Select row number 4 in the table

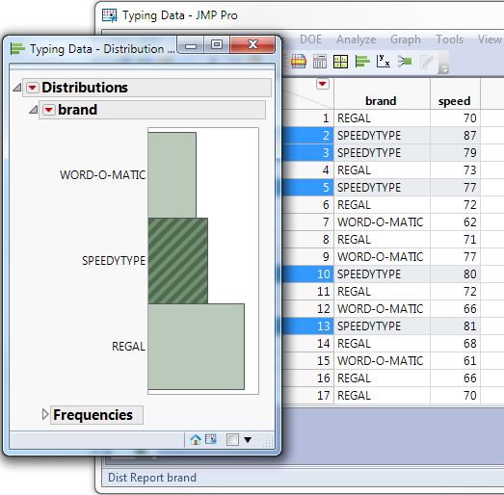(308, 170)
